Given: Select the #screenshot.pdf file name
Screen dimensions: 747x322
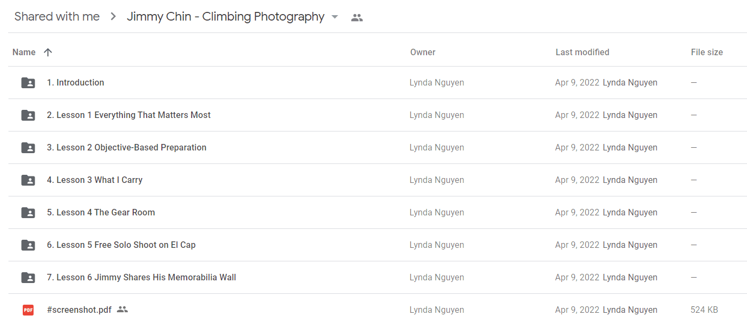Looking at the screenshot, I should pos(79,310).
